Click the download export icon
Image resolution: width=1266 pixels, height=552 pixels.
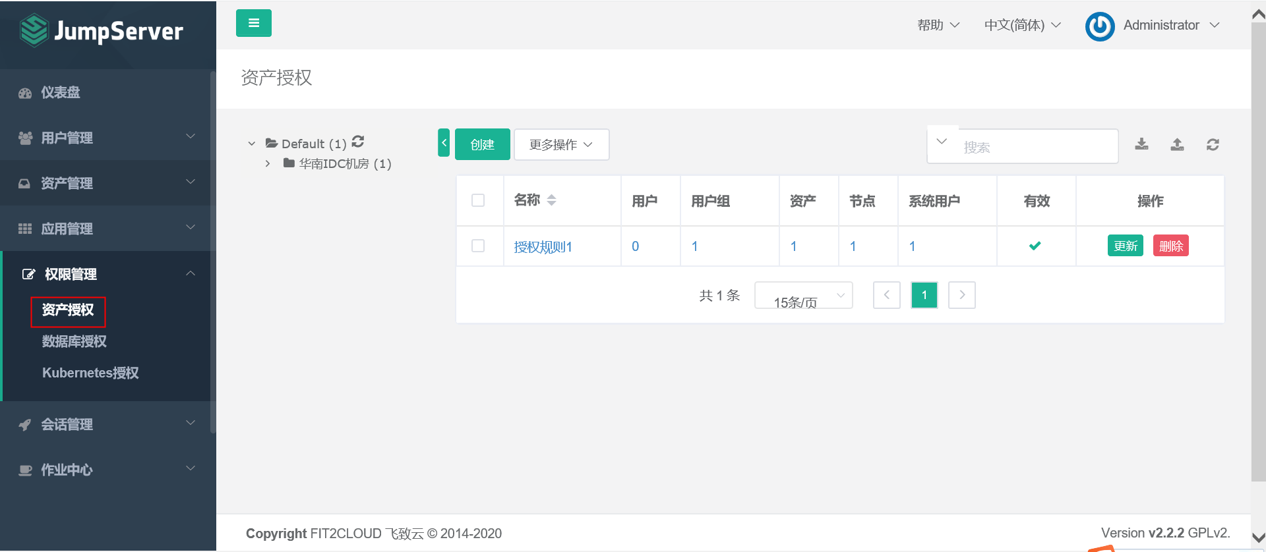[x=1141, y=144]
